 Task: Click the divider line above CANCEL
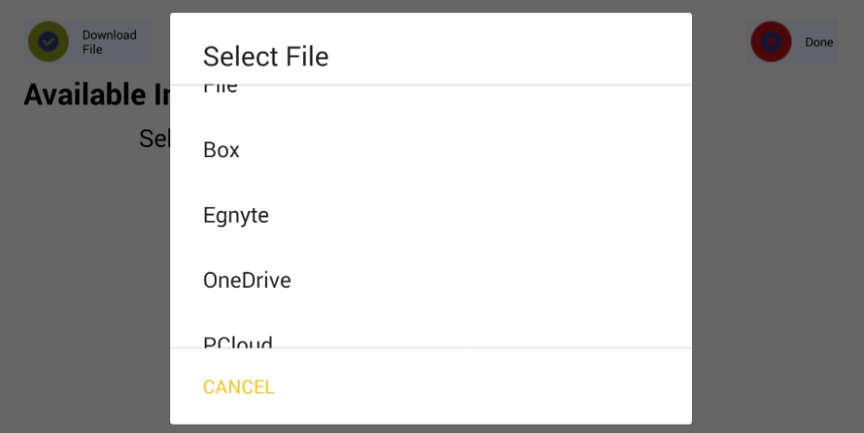[x=431, y=348]
